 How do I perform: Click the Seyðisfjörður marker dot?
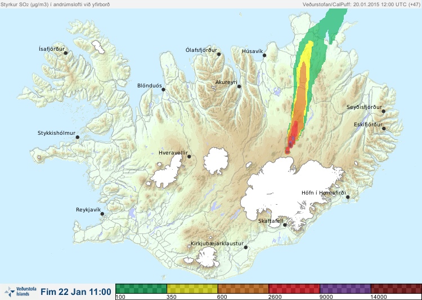click(384, 111)
